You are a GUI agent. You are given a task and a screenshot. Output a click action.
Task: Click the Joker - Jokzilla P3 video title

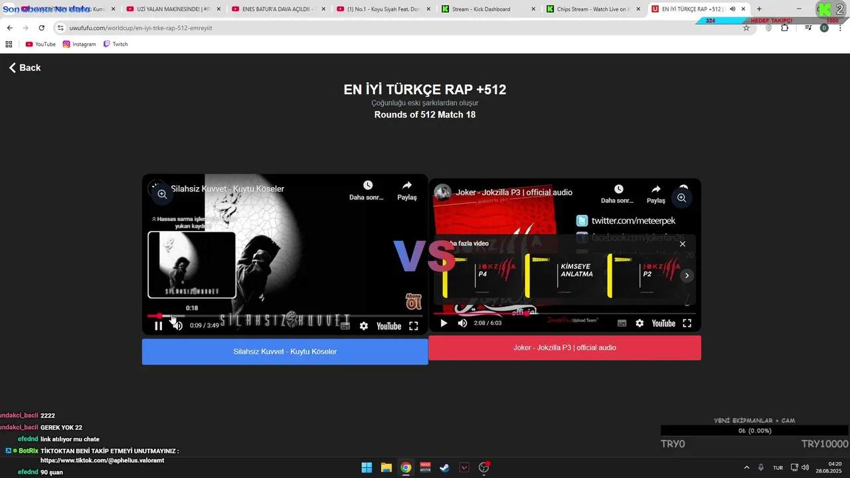click(x=514, y=193)
